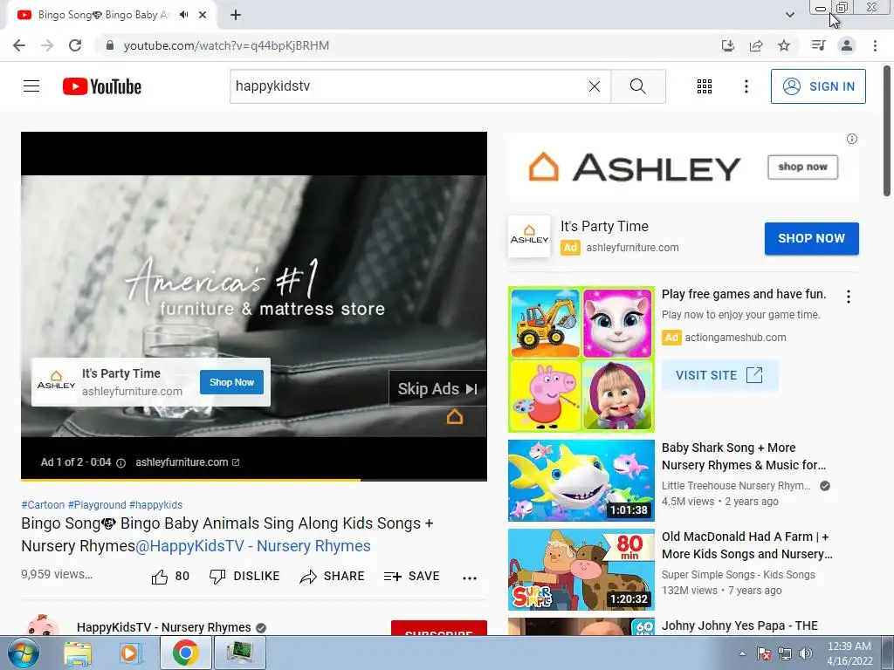Open #happykids hashtag link
The image size is (894, 670).
click(x=155, y=505)
